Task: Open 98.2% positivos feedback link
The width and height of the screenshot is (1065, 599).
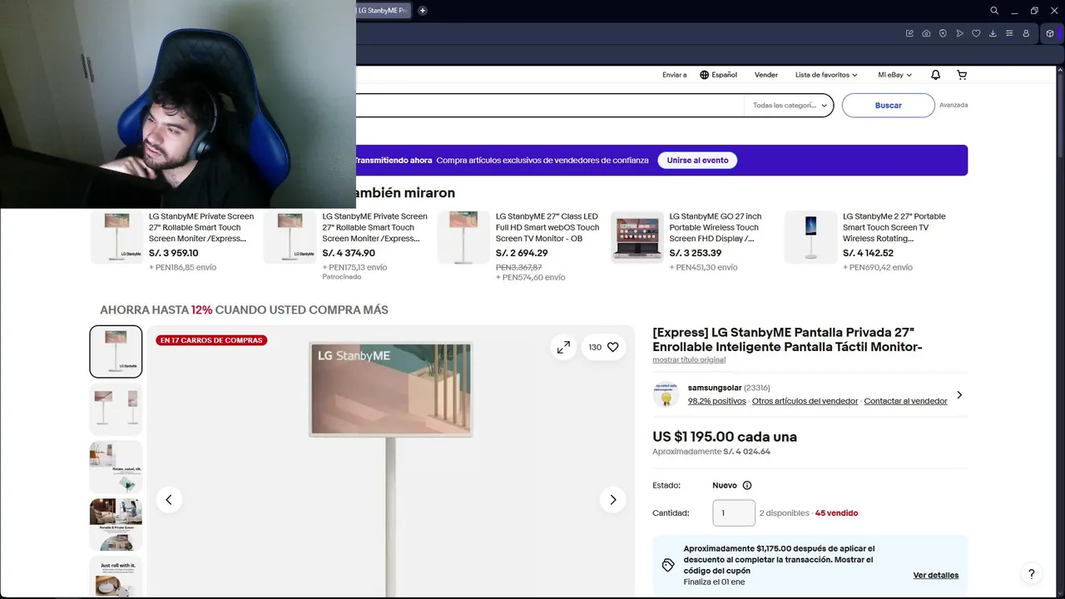Action: [x=717, y=401]
